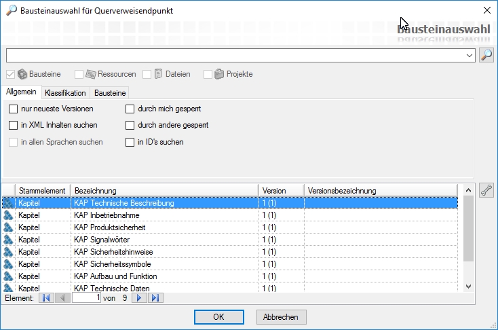Click the results list scrollbar thumb
The width and height of the screenshot is (498, 330).
[x=468, y=229]
